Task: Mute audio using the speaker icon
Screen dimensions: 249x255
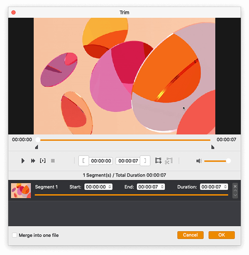Action: pyautogui.click(x=199, y=161)
